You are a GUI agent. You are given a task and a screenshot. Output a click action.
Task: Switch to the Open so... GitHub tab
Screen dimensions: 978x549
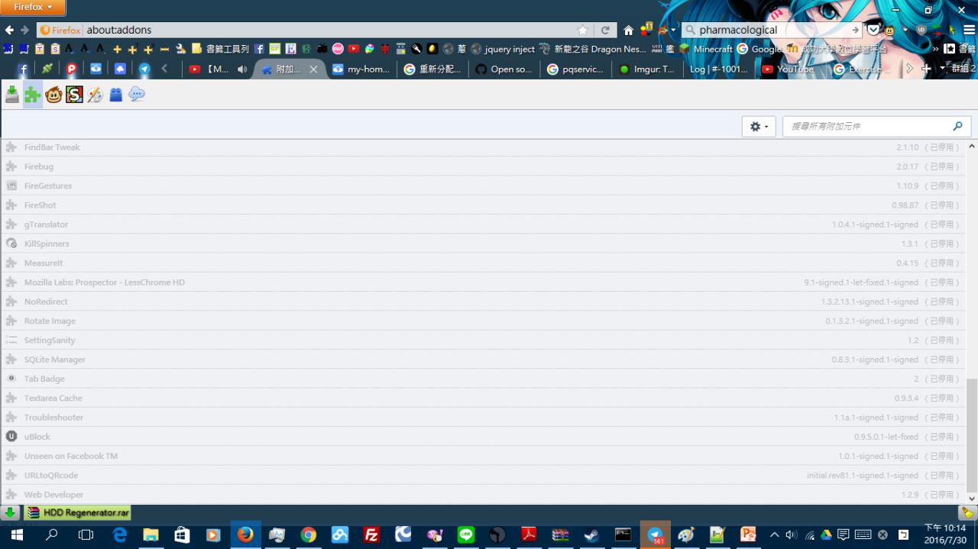click(x=504, y=69)
